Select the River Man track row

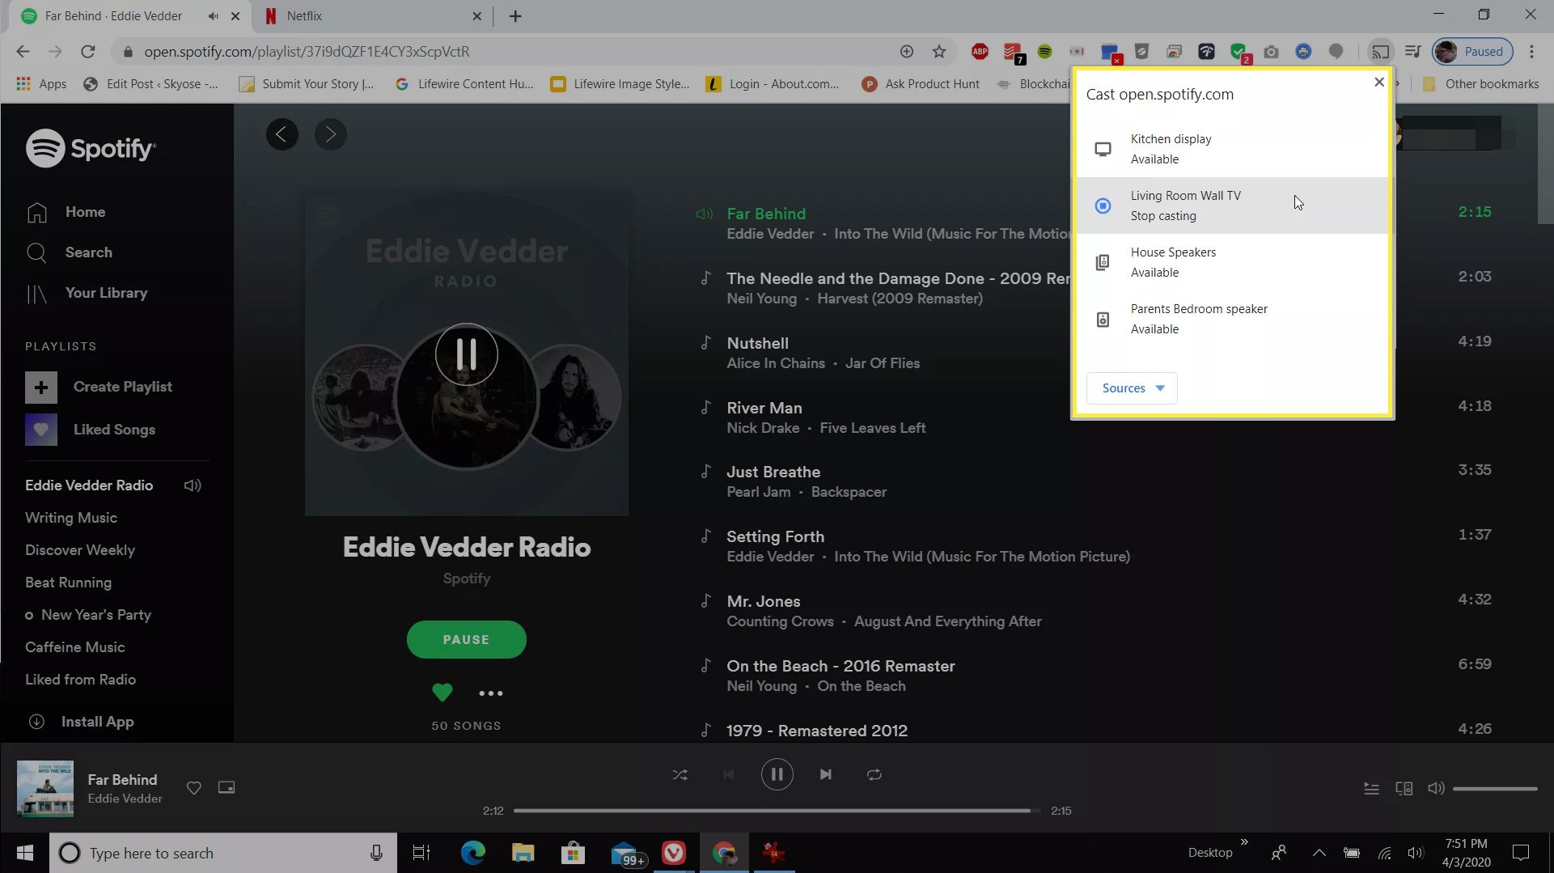point(1096,417)
